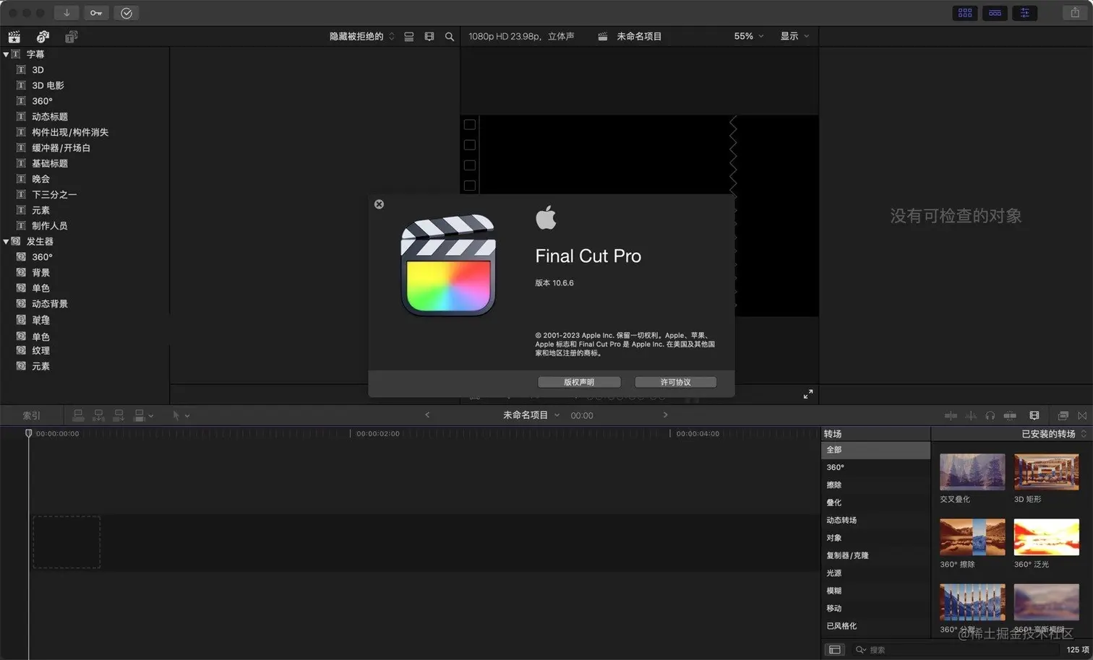
Task: Select the arrow Select tool icon
Action: pos(176,415)
